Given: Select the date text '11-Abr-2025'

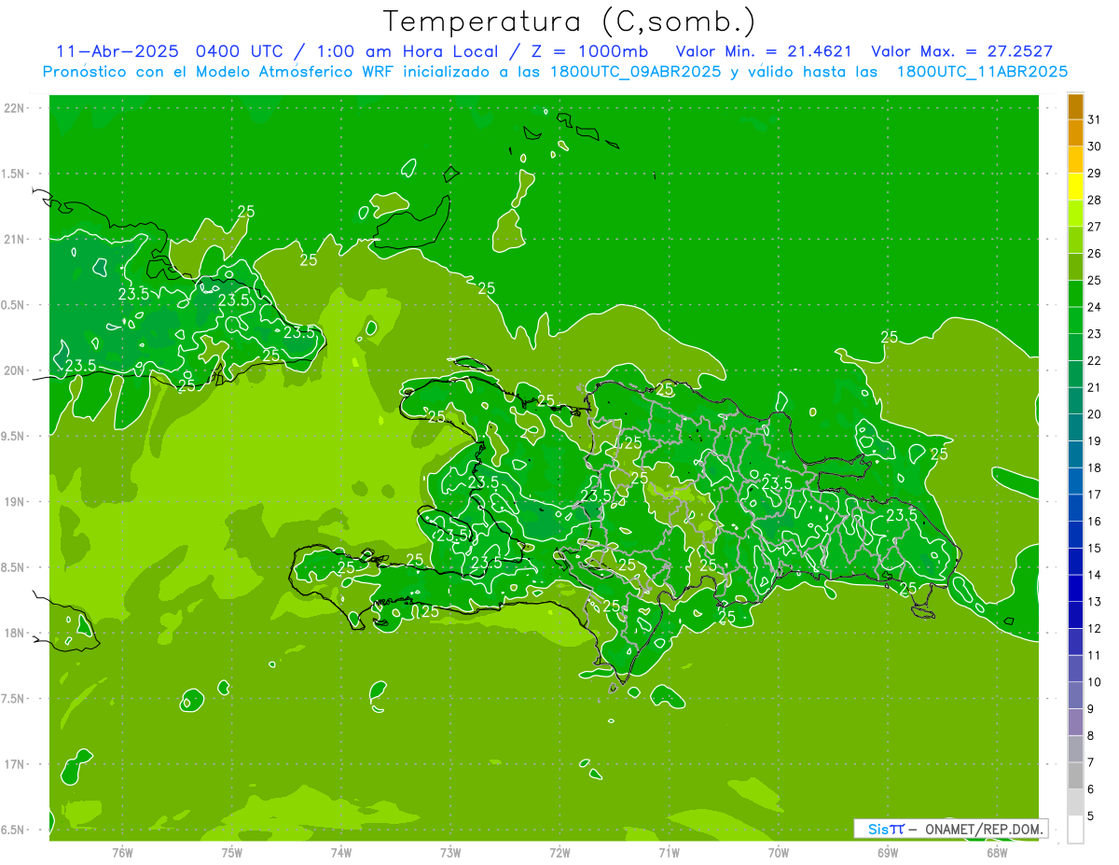Looking at the screenshot, I should [x=117, y=51].
